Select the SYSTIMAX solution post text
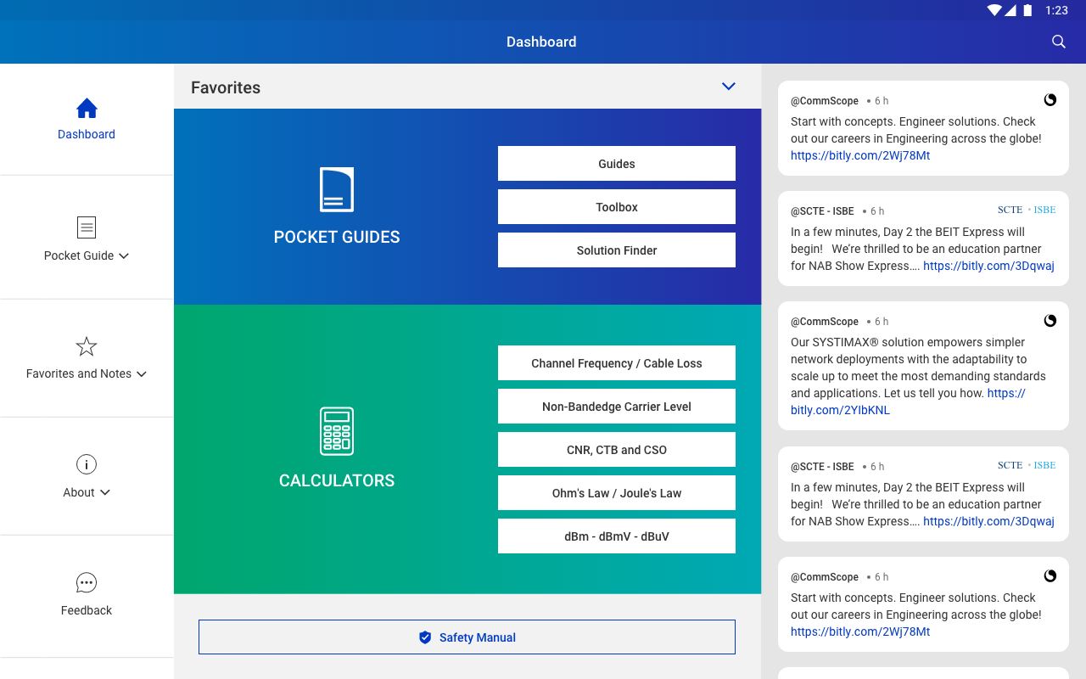 click(x=918, y=376)
